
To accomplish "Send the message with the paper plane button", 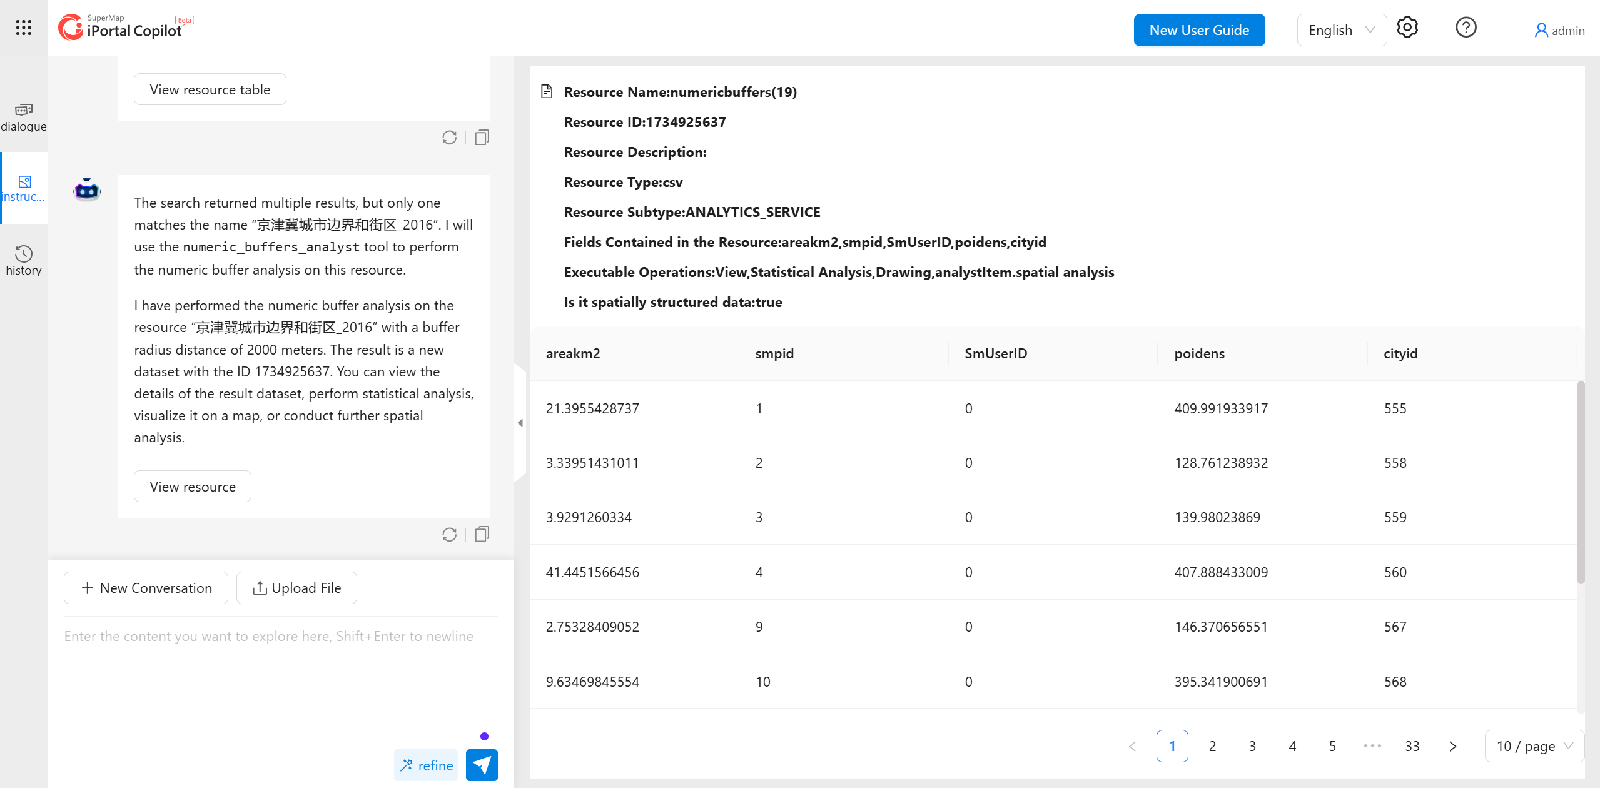I will tap(482, 765).
